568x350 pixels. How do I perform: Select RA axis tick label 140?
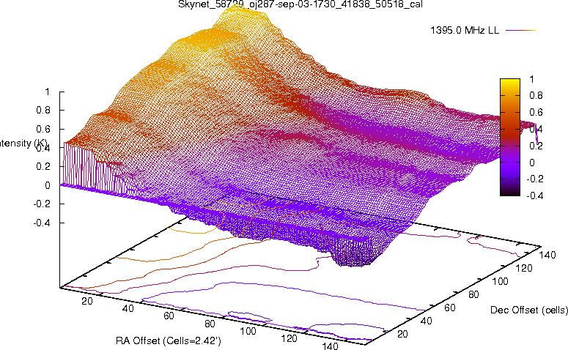(330, 346)
